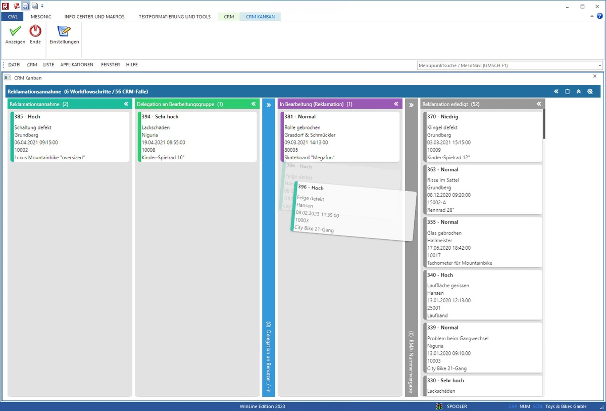The height and width of the screenshot is (411, 606).
Task: Click the double left-arrow icon in Kanban header
Action: pyautogui.click(x=556, y=92)
